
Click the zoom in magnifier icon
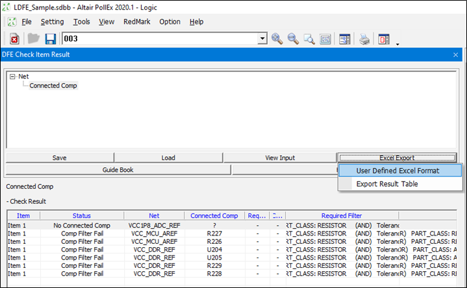277,39
